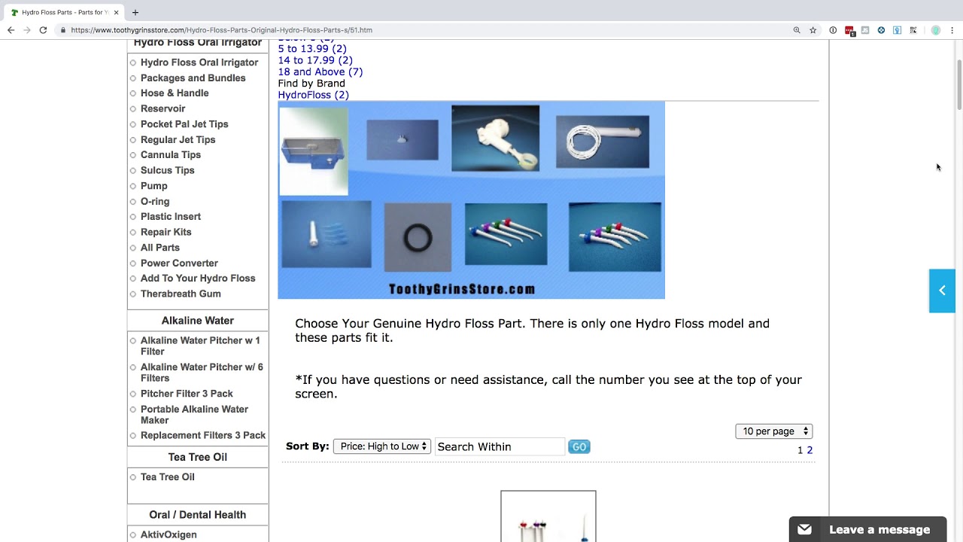Click the blue GO button
The width and height of the screenshot is (963, 542).
click(579, 447)
